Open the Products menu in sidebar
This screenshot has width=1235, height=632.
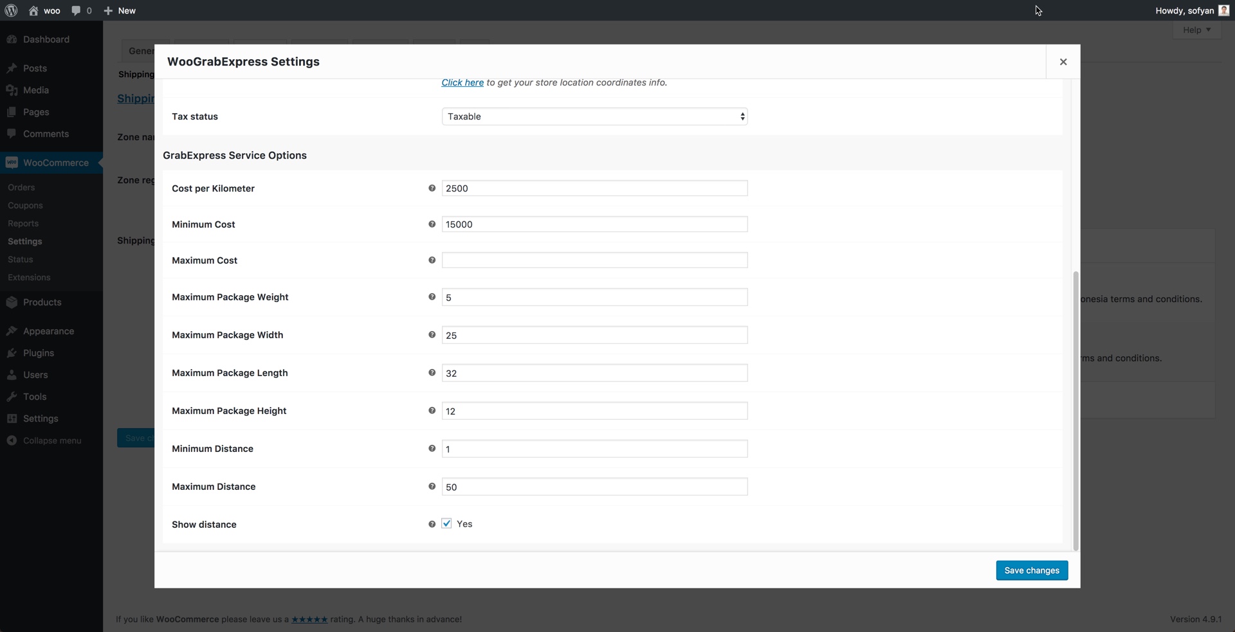coord(42,302)
